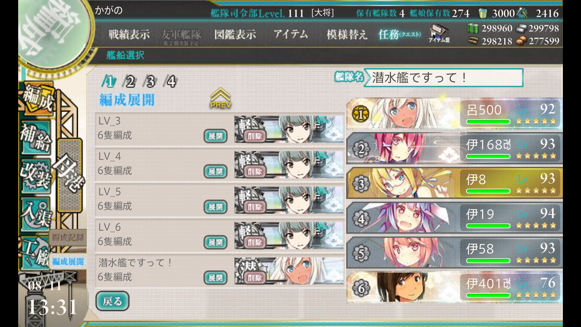Open the 改装 (remodel) sidebar icon
581x327 pixels.
(36, 176)
